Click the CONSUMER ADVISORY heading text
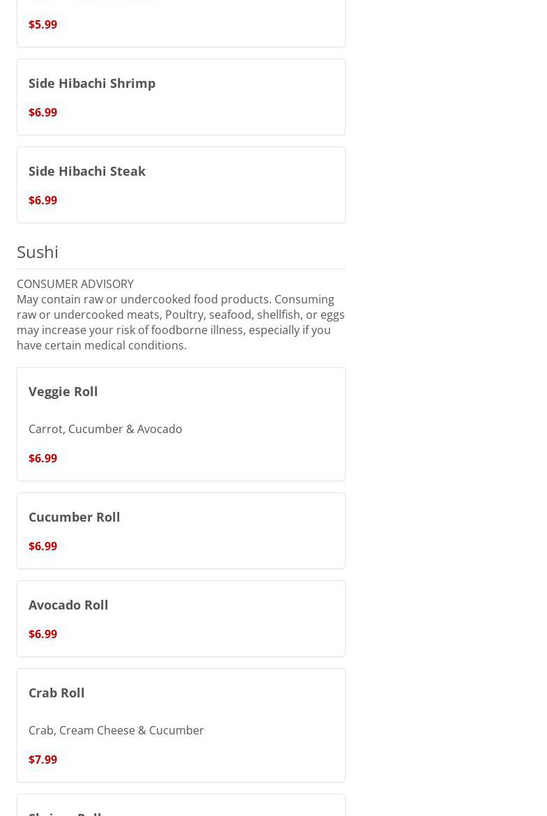This screenshot has width=547, height=816. (x=75, y=284)
